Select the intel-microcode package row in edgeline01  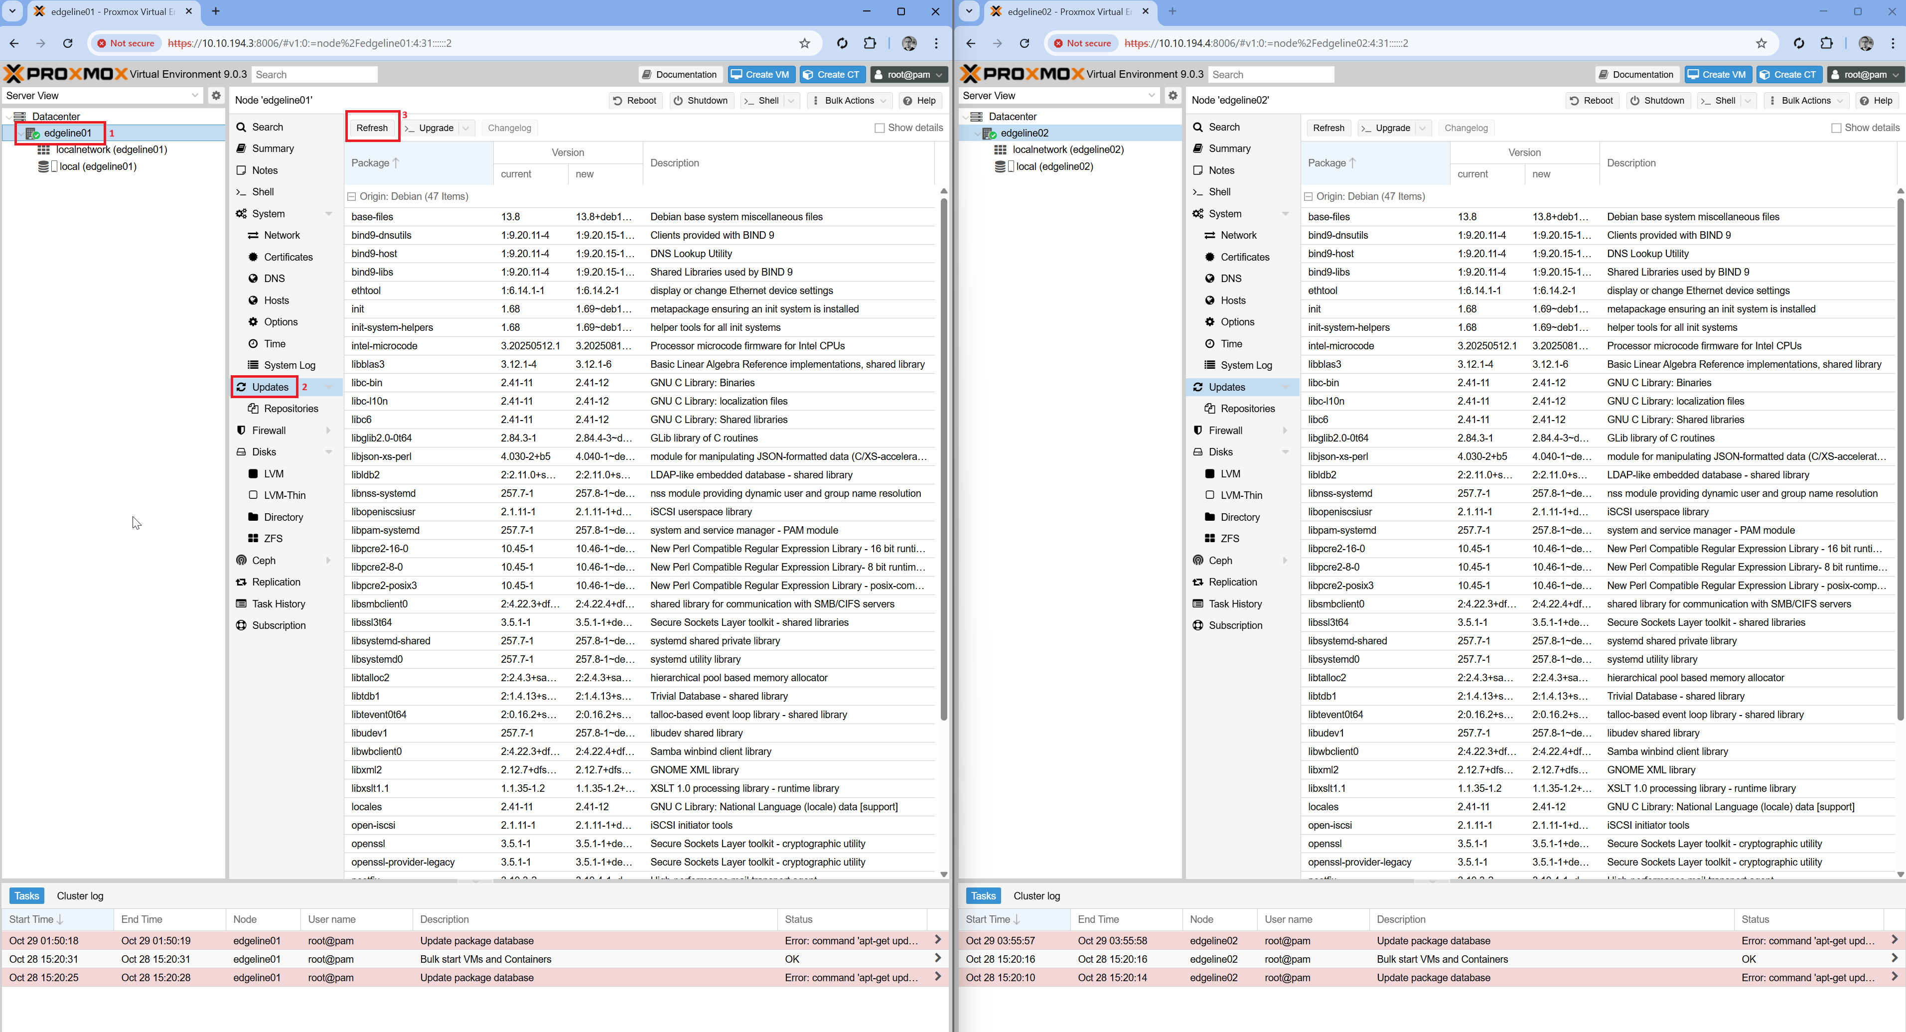pyautogui.click(x=640, y=345)
